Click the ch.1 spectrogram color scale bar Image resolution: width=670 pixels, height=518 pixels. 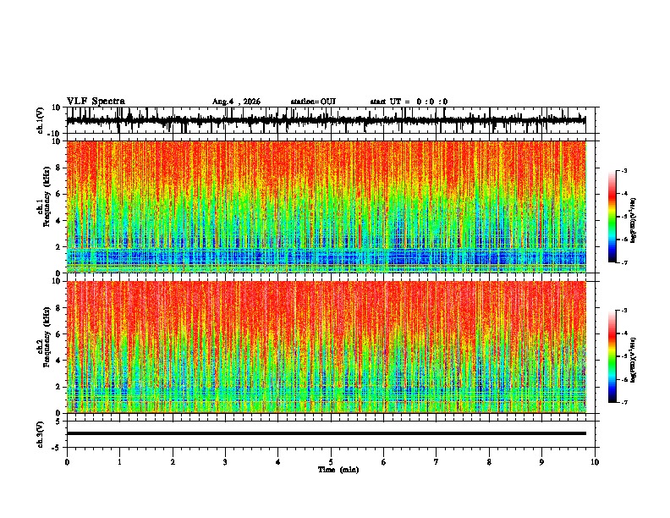pyautogui.click(x=612, y=217)
